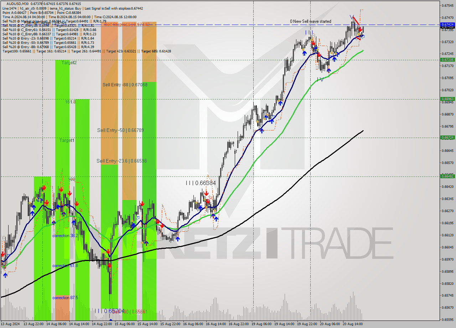The width and height of the screenshot is (456, 328).
Task: Click the 161.8 Fibonacci level label
Action: point(70,102)
